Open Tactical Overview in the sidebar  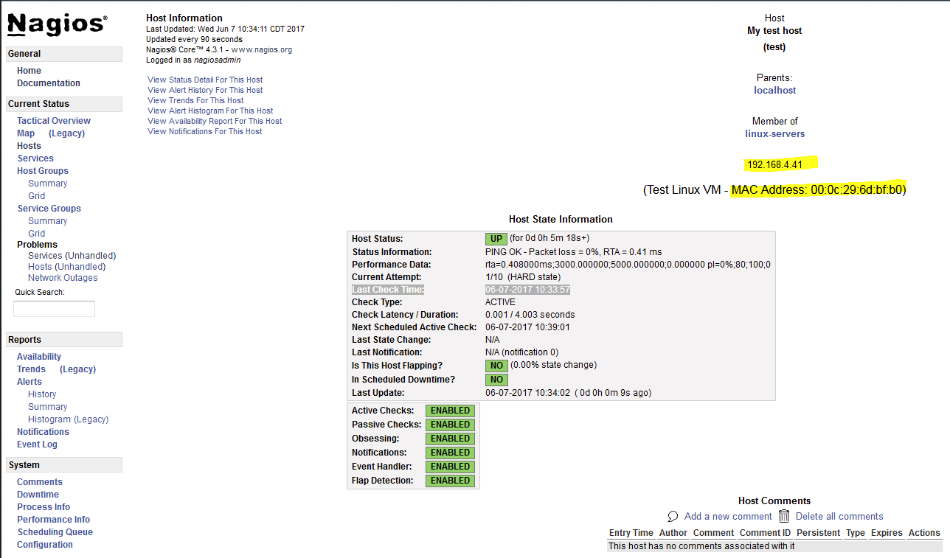click(x=54, y=121)
